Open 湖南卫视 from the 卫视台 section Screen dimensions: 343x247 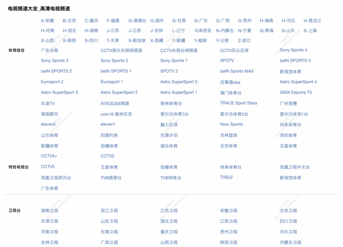pos(49,211)
